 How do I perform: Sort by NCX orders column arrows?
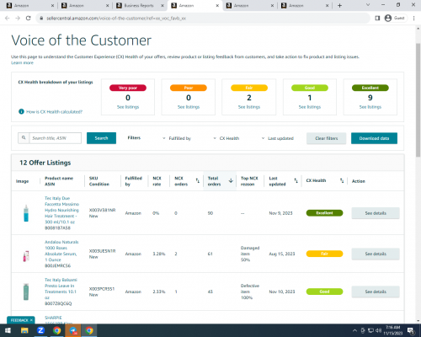coord(198,181)
